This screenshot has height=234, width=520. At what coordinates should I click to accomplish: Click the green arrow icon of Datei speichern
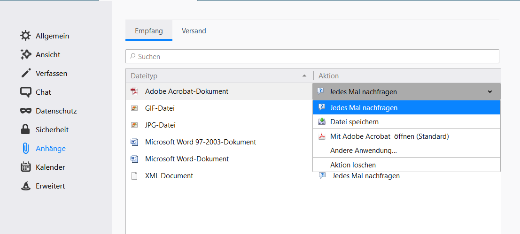(x=322, y=122)
